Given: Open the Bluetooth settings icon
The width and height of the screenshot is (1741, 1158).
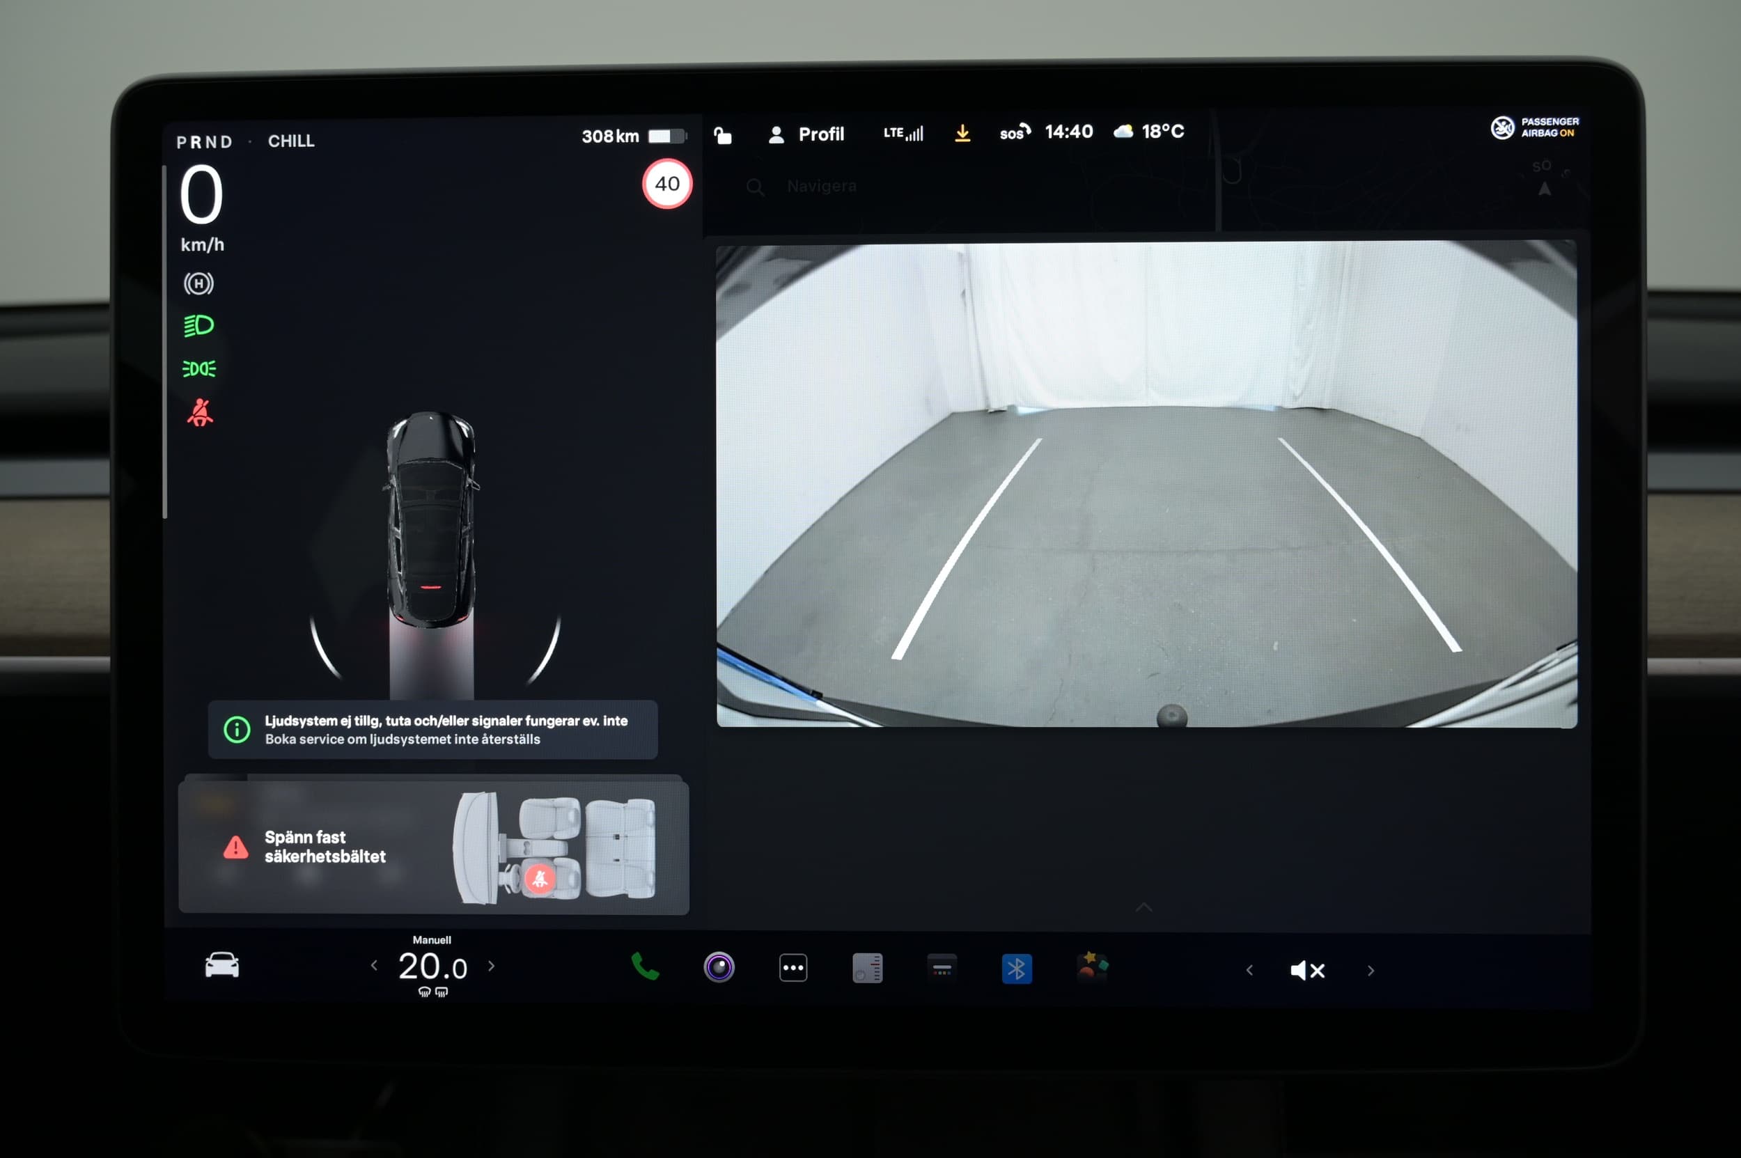Looking at the screenshot, I should (x=1016, y=969).
